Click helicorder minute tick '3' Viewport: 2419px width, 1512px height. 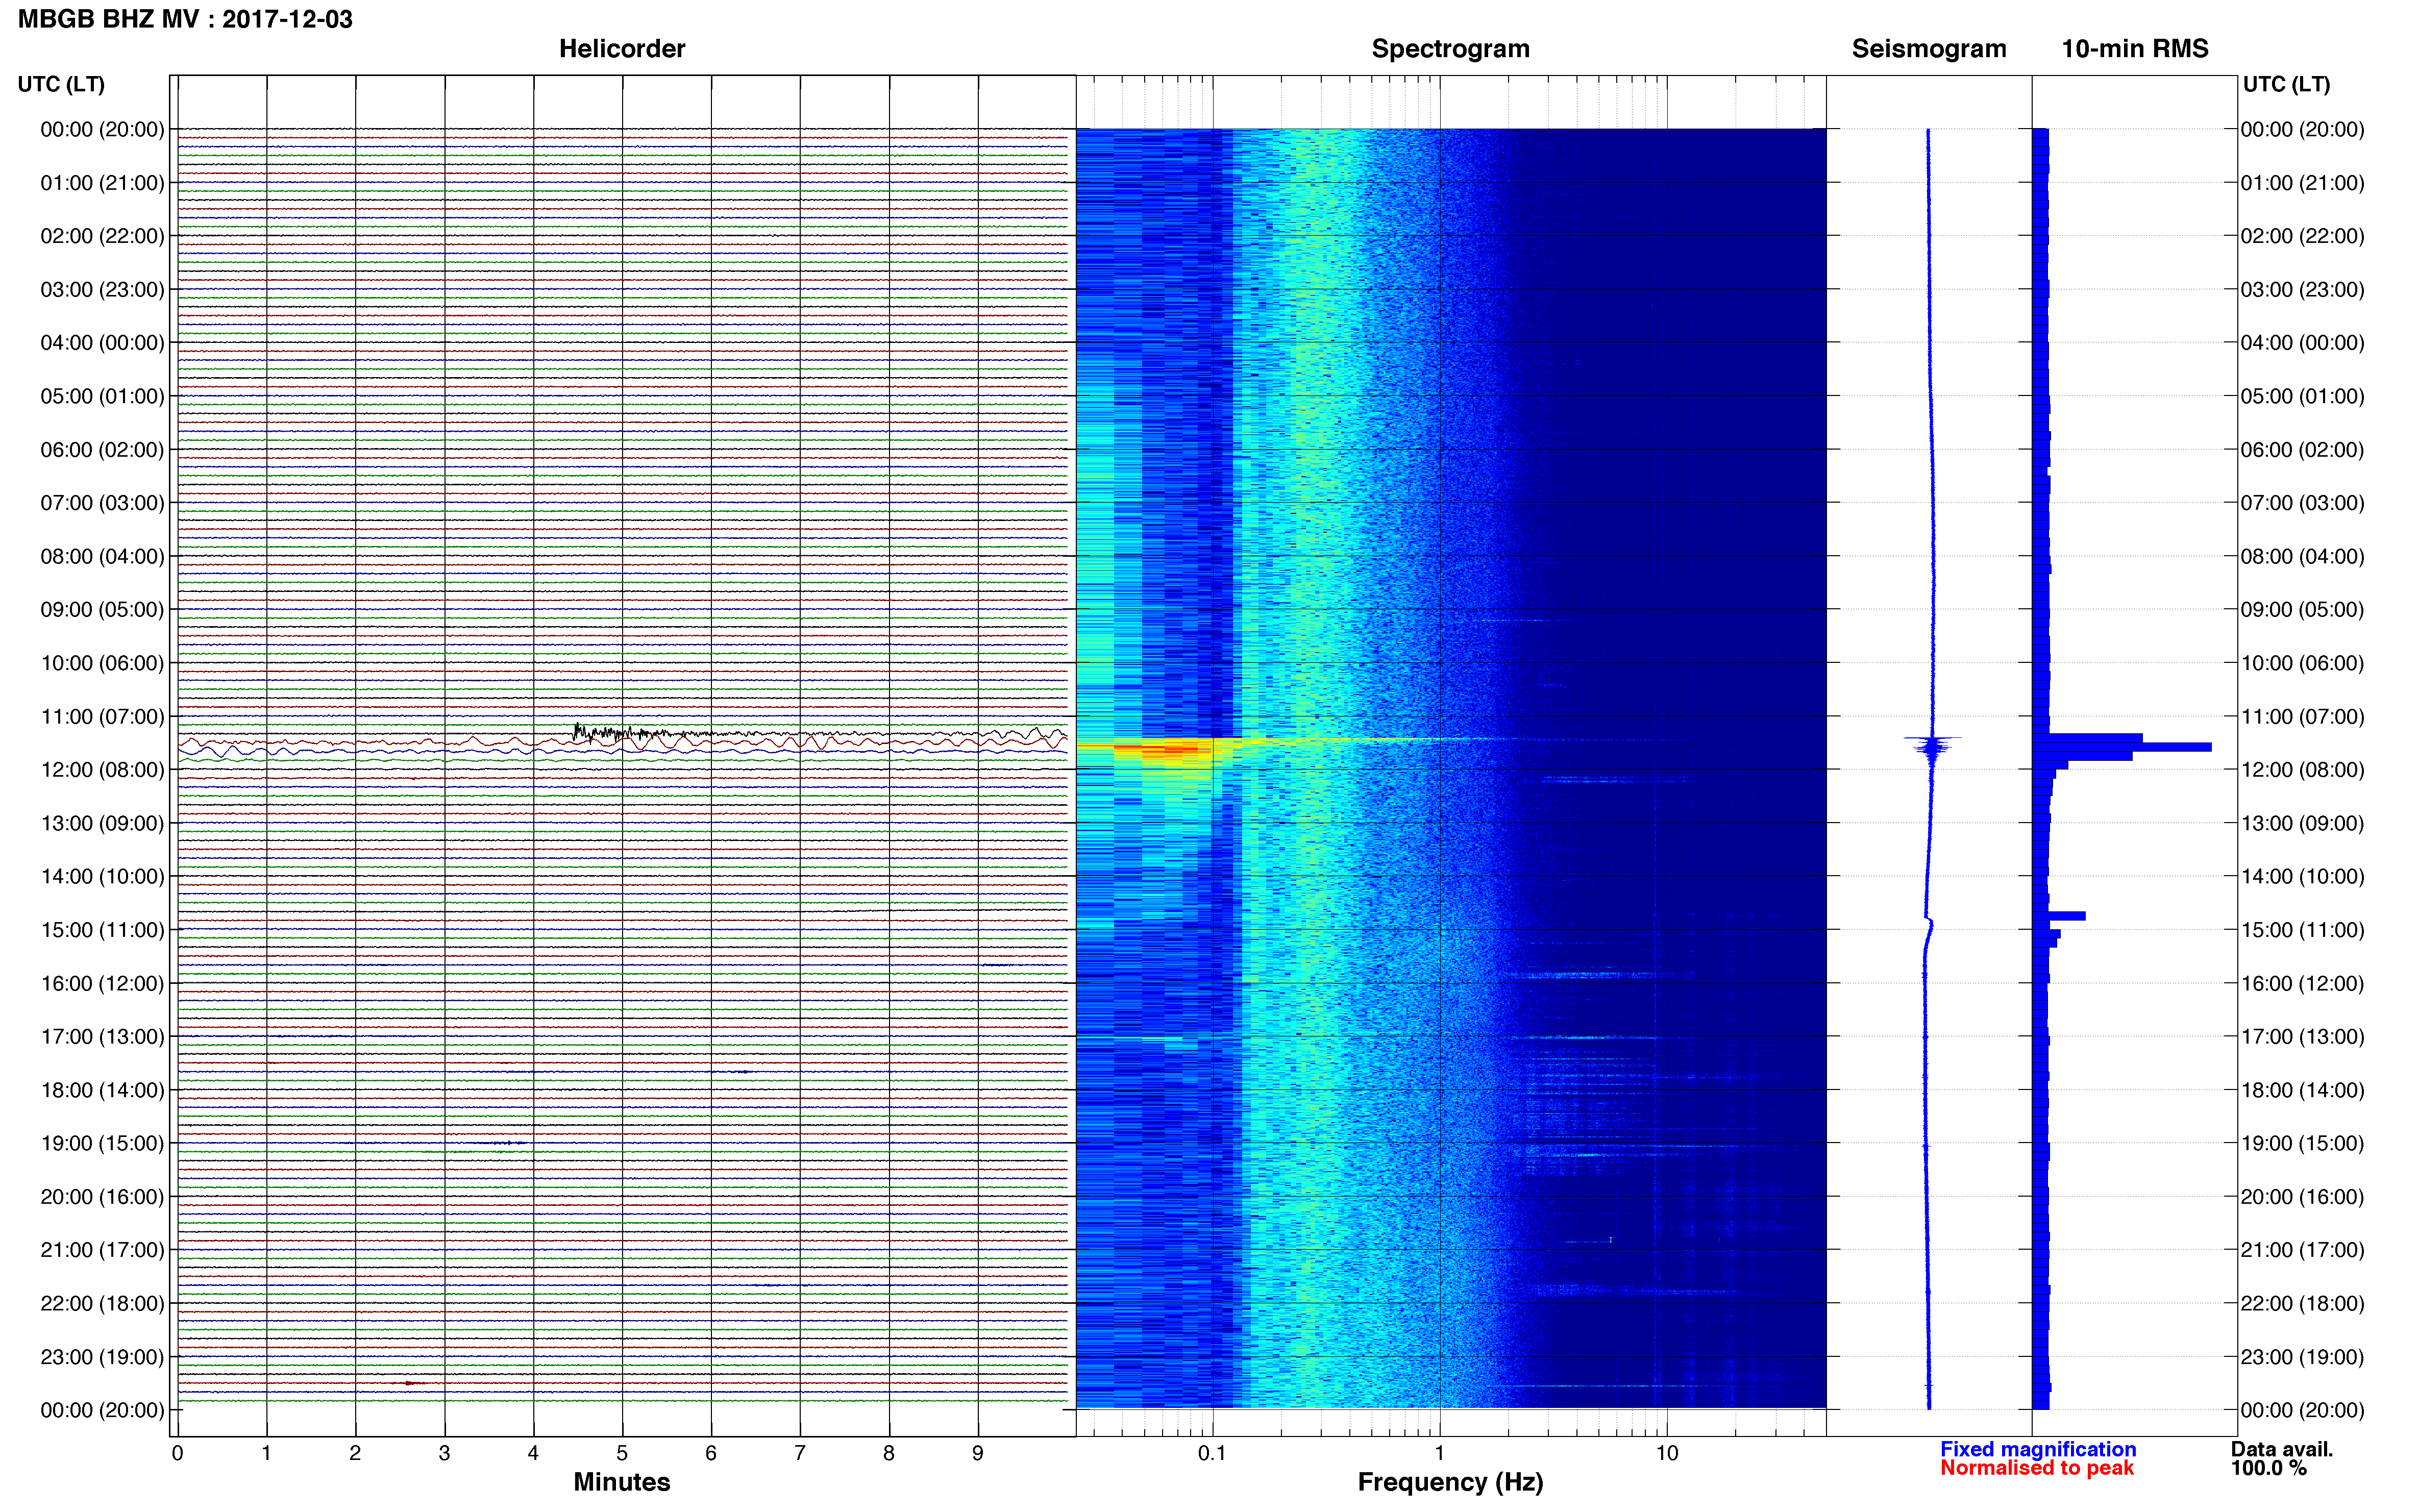[x=444, y=1453]
